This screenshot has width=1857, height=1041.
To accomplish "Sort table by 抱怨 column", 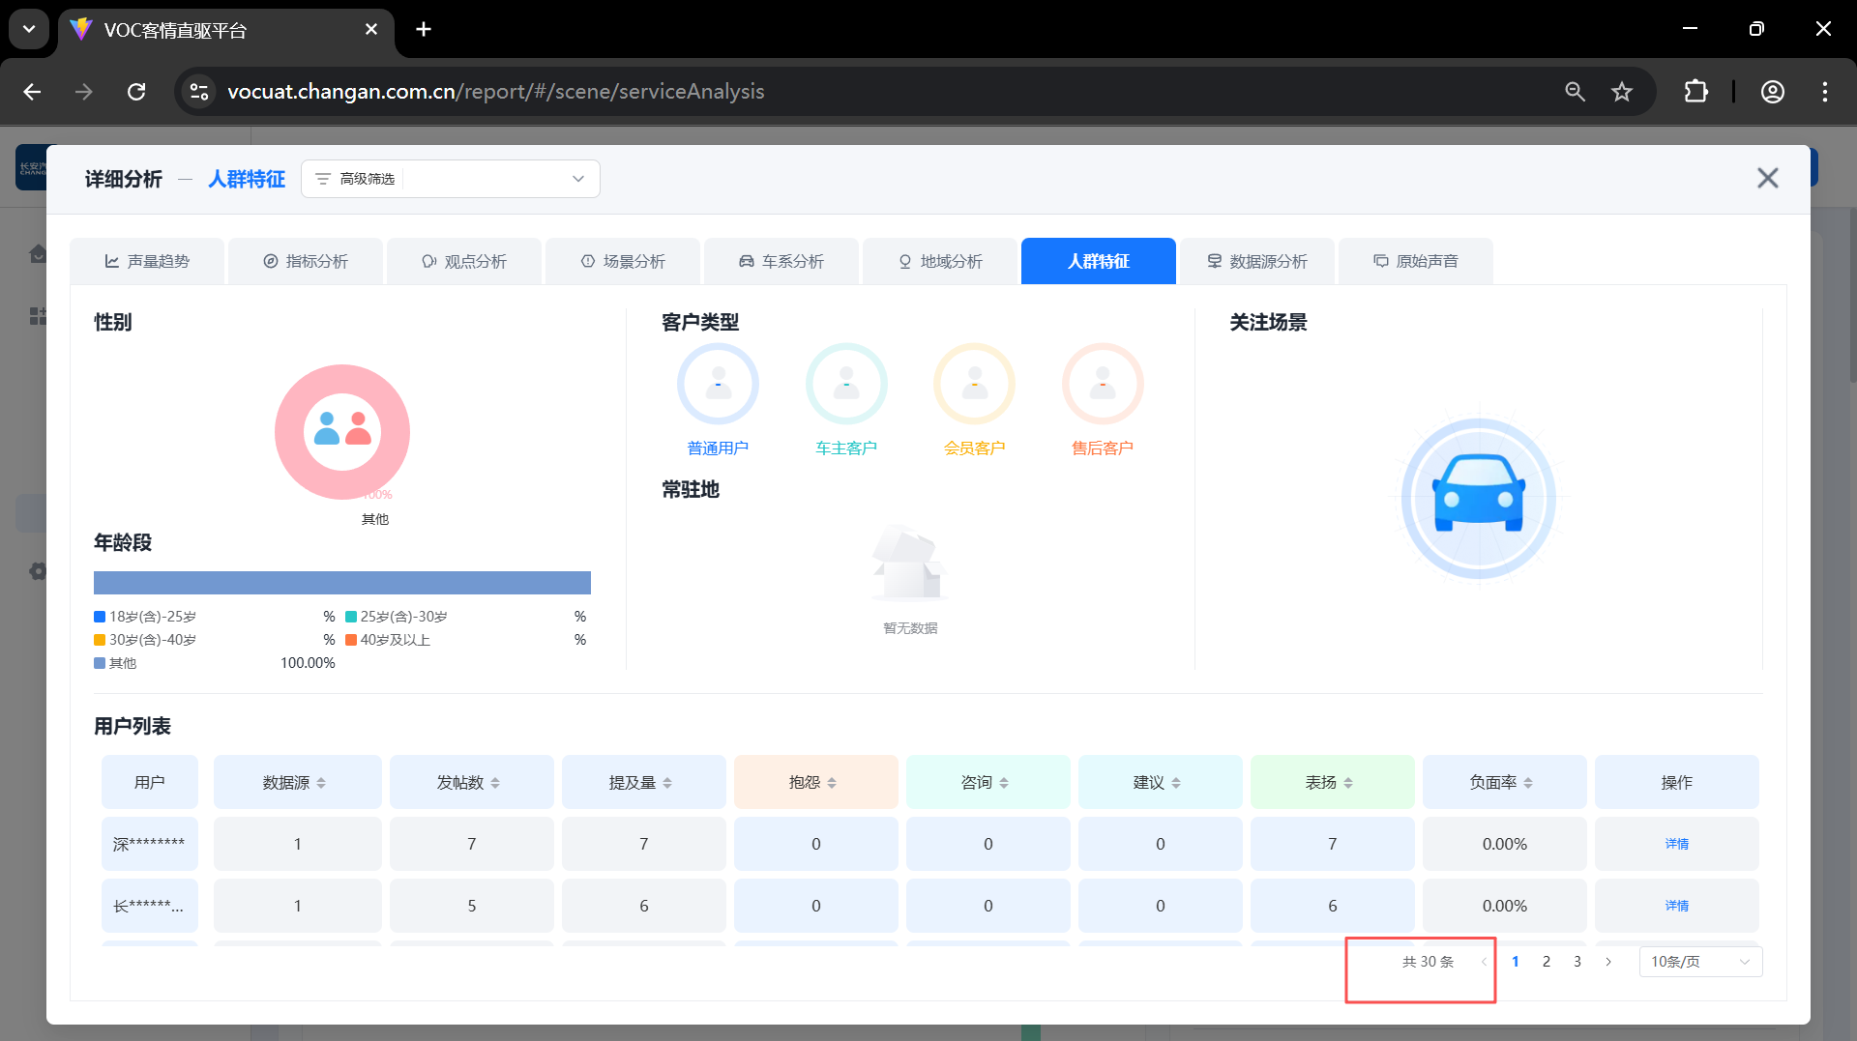I will (814, 783).
